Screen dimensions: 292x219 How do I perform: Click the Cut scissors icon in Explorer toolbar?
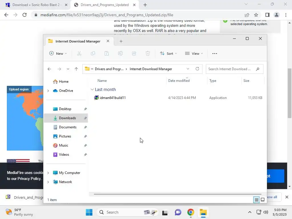pyautogui.click(x=79, y=53)
